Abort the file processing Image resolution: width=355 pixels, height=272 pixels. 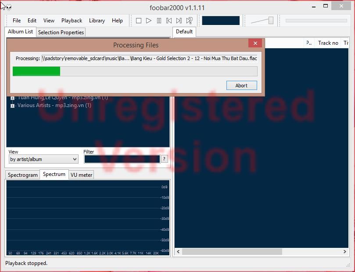242,86
